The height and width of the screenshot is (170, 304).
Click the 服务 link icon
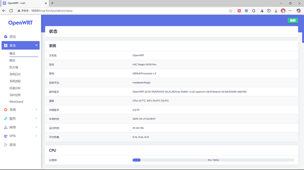click(x=6, y=119)
